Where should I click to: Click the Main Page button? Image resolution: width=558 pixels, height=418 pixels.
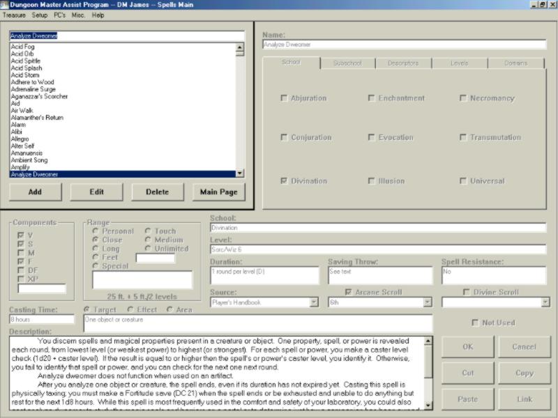click(218, 192)
